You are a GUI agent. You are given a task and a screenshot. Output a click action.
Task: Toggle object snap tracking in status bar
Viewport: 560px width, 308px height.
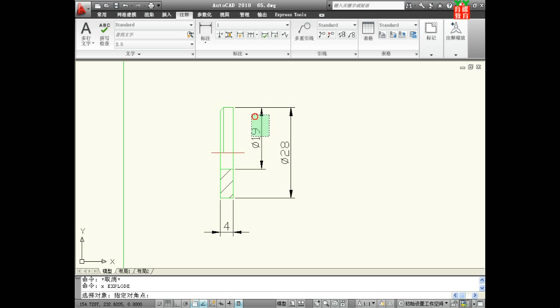(203, 304)
